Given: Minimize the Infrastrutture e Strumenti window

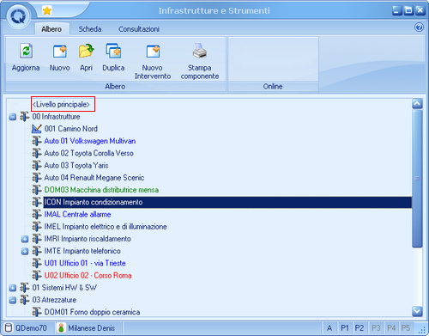Looking at the screenshot, I should tap(396, 10).
